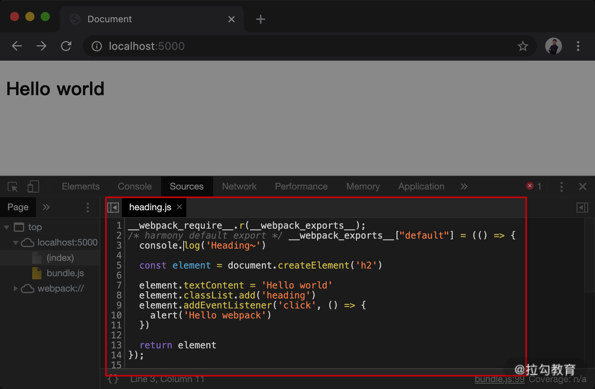This screenshot has height=389, width=595.
Task: Close the DevTools panel
Action: 582,186
